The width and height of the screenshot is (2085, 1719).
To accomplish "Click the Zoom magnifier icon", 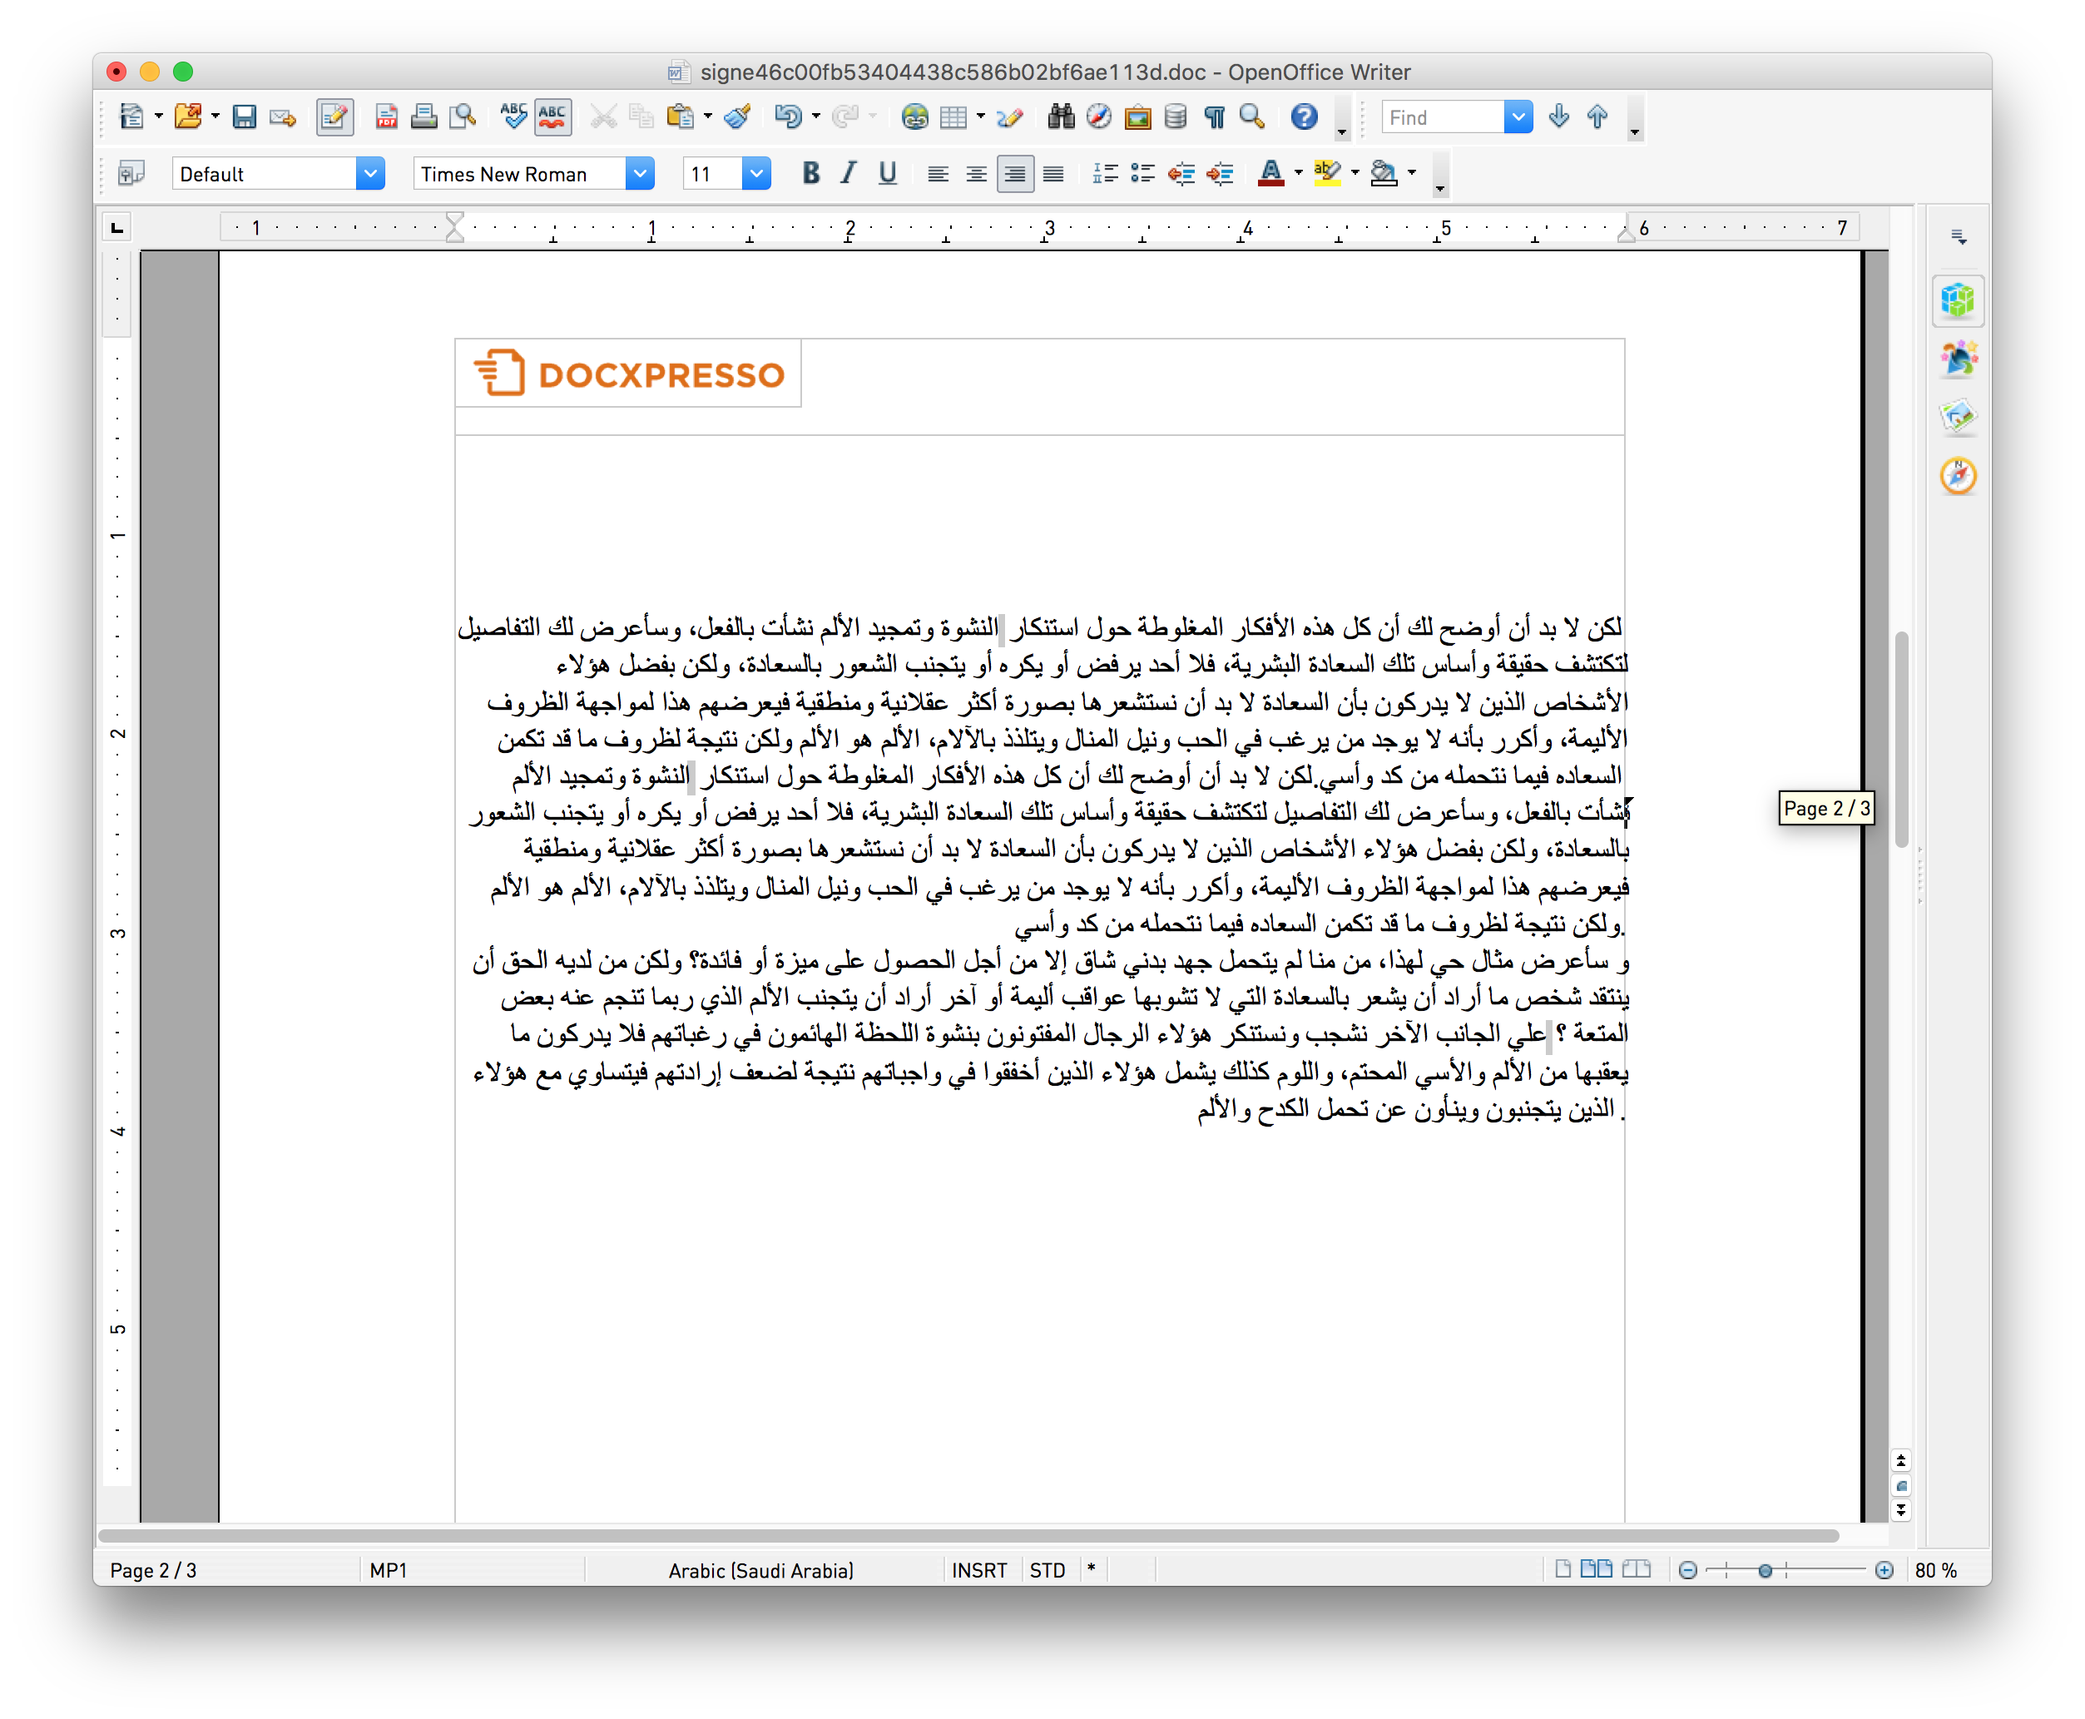I will tap(1252, 116).
